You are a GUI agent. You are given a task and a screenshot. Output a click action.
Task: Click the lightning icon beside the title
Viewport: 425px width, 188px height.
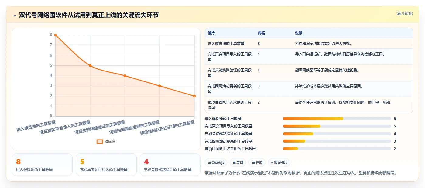coord(15,15)
